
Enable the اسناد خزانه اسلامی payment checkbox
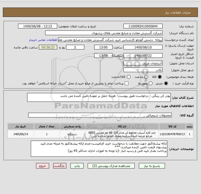coord(127,84)
